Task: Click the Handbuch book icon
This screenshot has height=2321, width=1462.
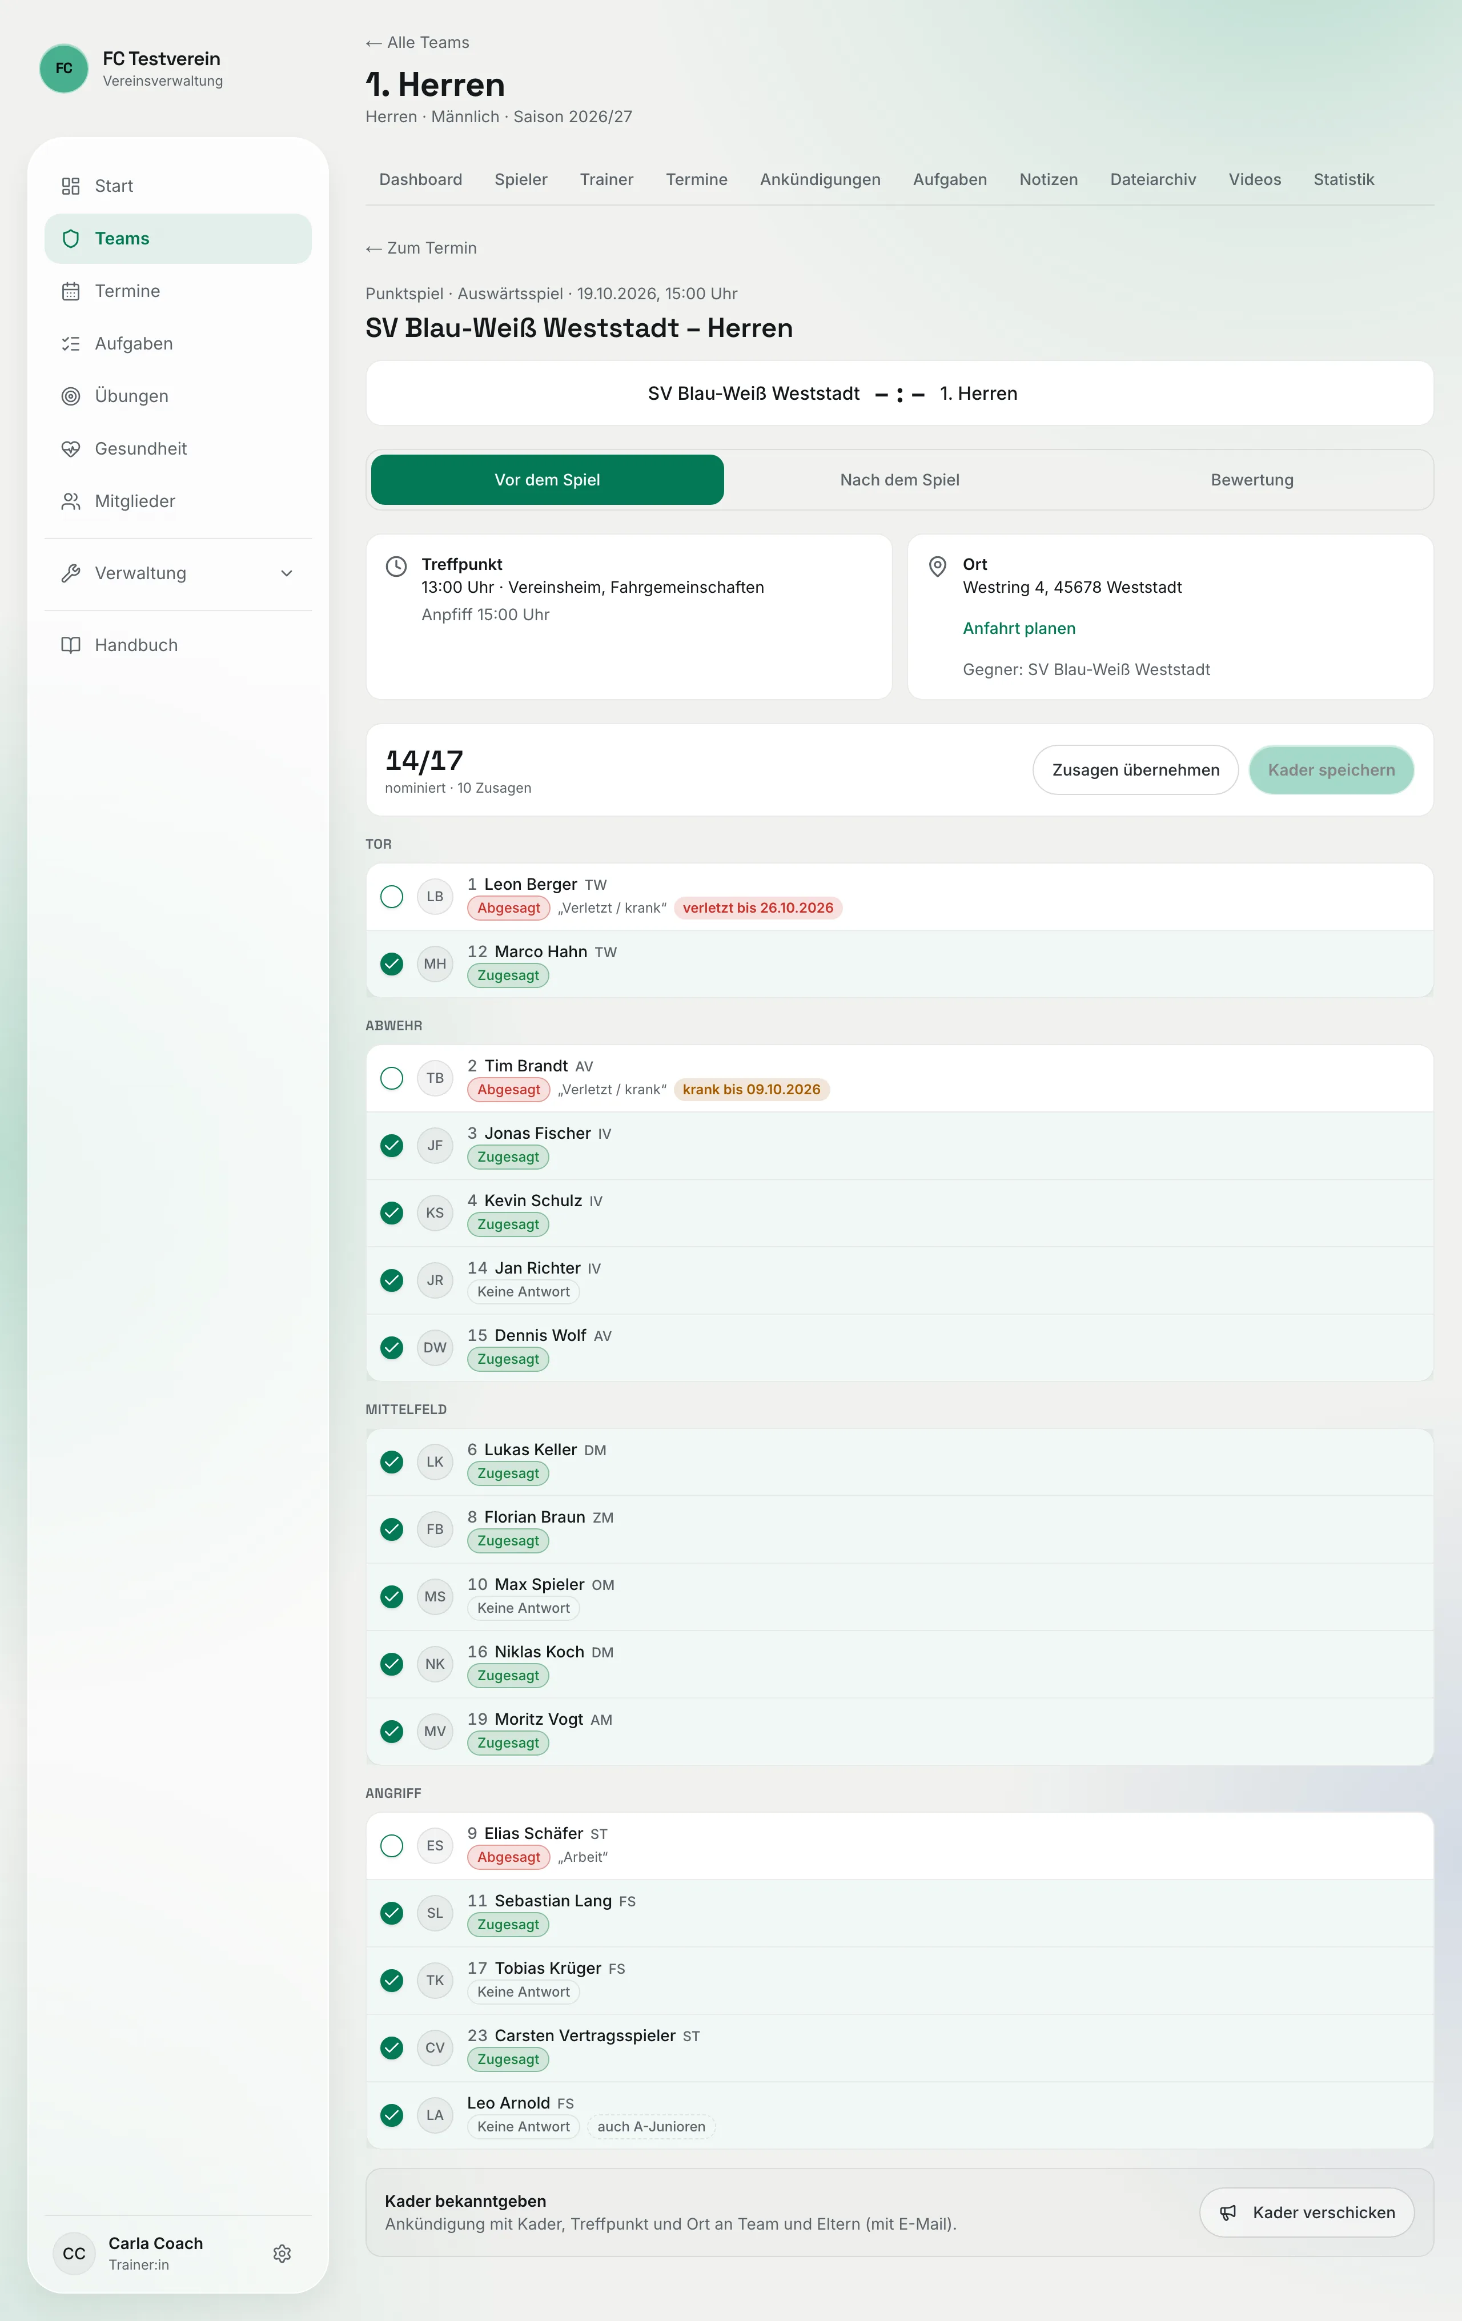Action: 70,645
